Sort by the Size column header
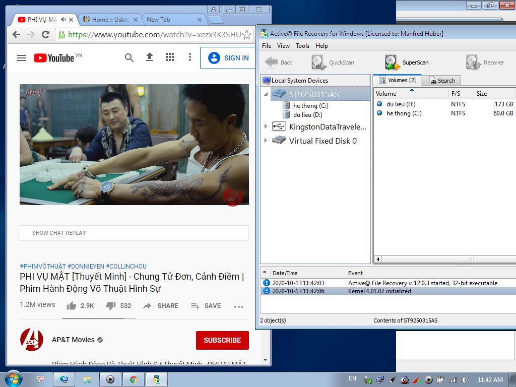This screenshot has height=387, width=516. pyautogui.click(x=494, y=93)
